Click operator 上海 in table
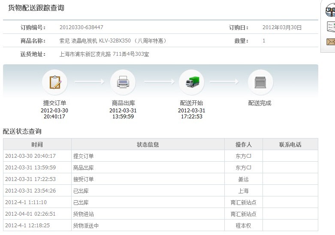The height and width of the screenshot is (235, 335). tap(243, 191)
